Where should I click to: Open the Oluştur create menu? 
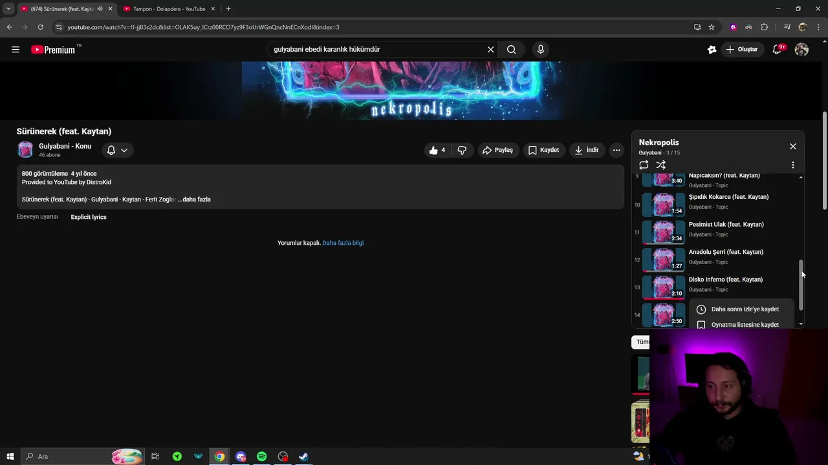coord(741,50)
